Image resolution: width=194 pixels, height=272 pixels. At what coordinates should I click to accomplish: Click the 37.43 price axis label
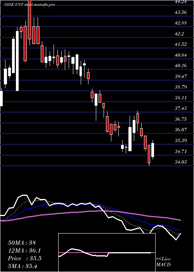point(181,108)
